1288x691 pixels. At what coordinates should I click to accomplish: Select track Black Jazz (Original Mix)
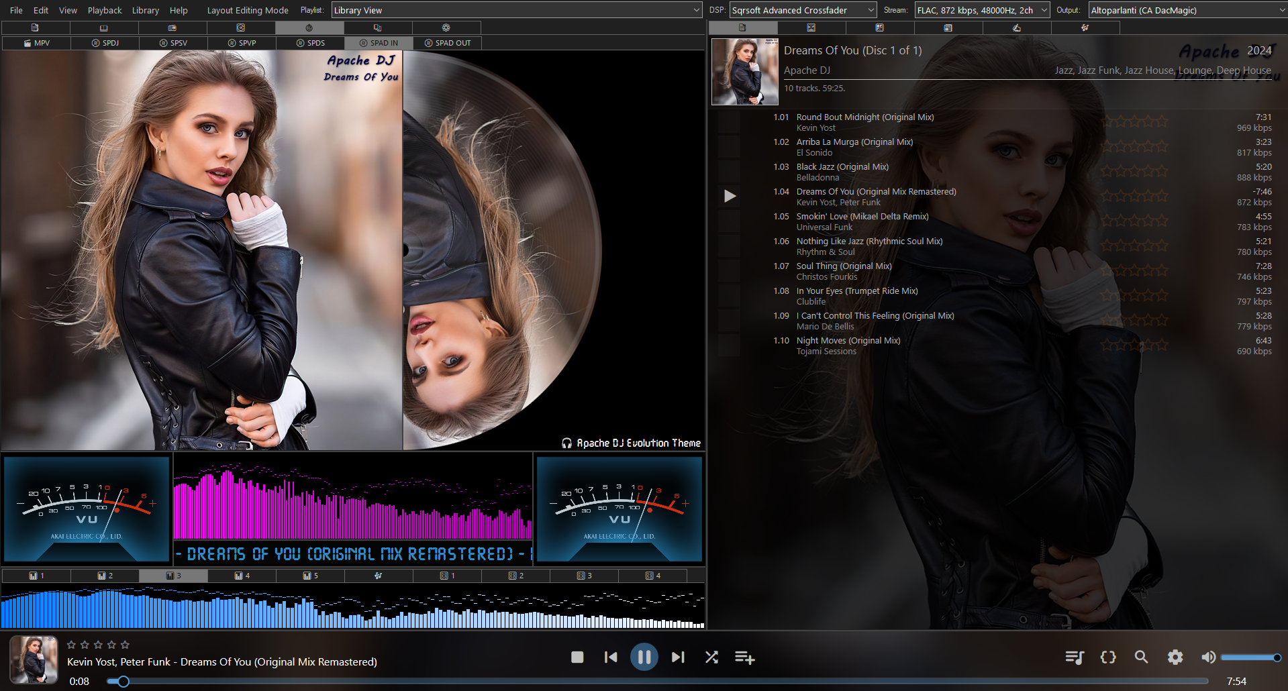coord(842,166)
